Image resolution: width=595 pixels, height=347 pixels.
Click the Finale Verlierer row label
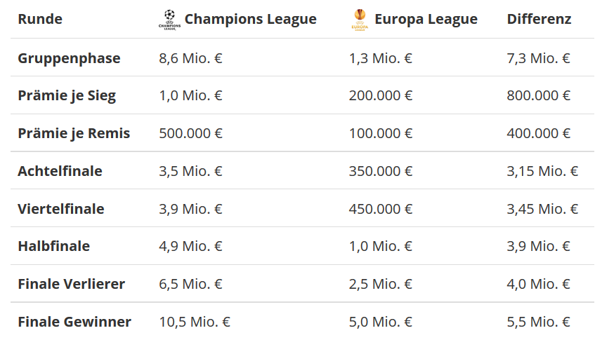[x=71, y=284]
